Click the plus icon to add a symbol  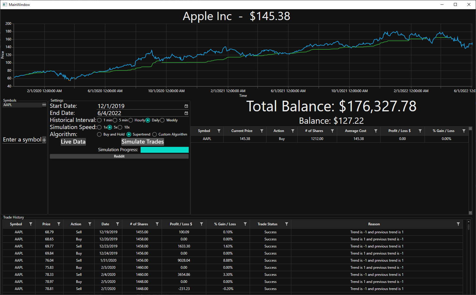pyautogui.click(x=44, y=140)
